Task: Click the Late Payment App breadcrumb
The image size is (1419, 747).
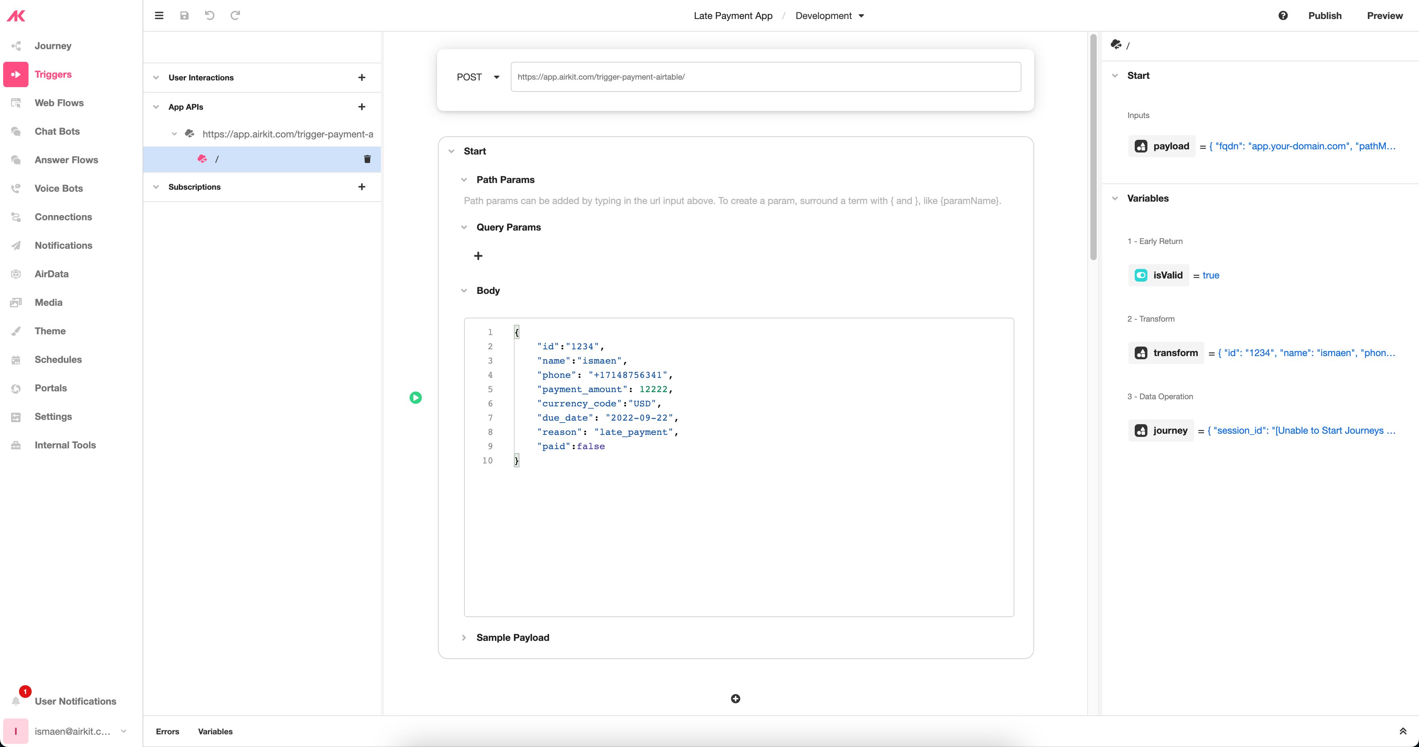Action: [x=733, y=15]
